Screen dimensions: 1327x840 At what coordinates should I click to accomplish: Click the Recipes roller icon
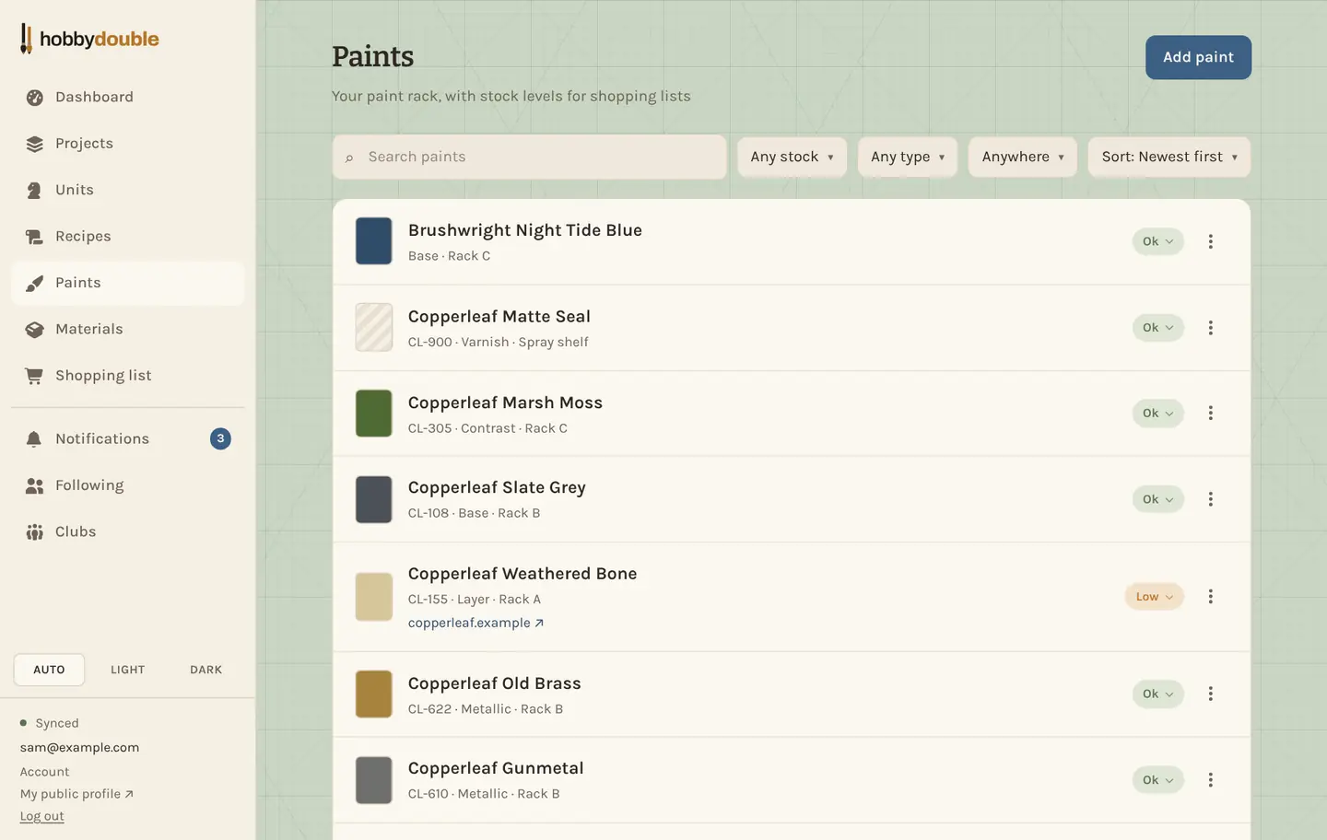pyautogui.click(x=34, y=237)
